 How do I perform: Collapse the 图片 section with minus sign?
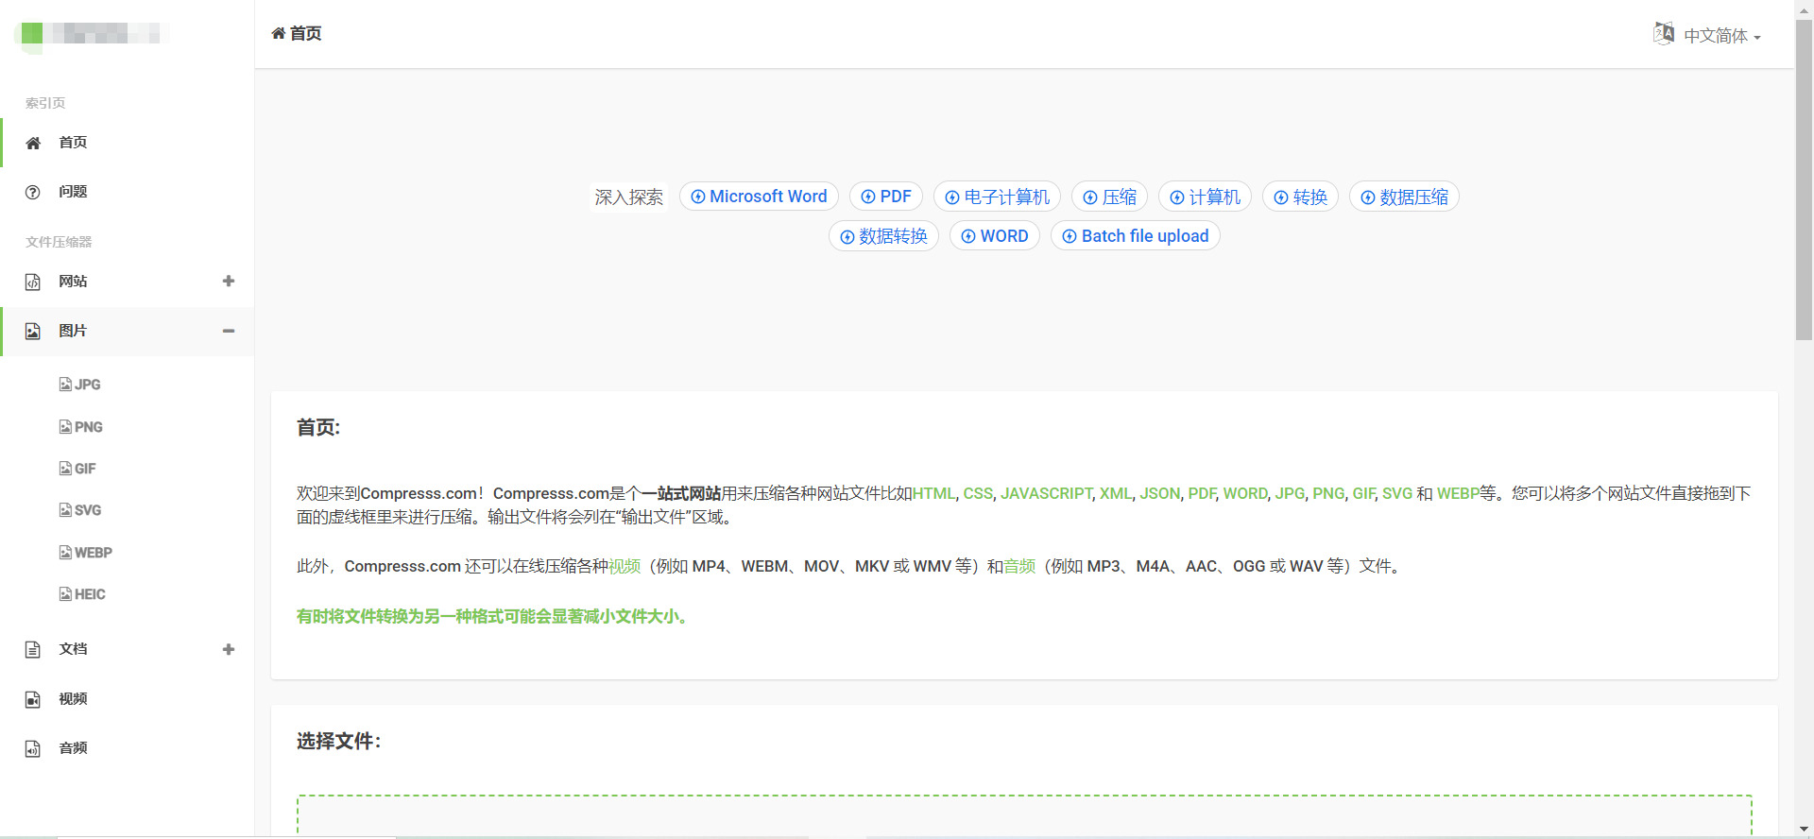228,332
